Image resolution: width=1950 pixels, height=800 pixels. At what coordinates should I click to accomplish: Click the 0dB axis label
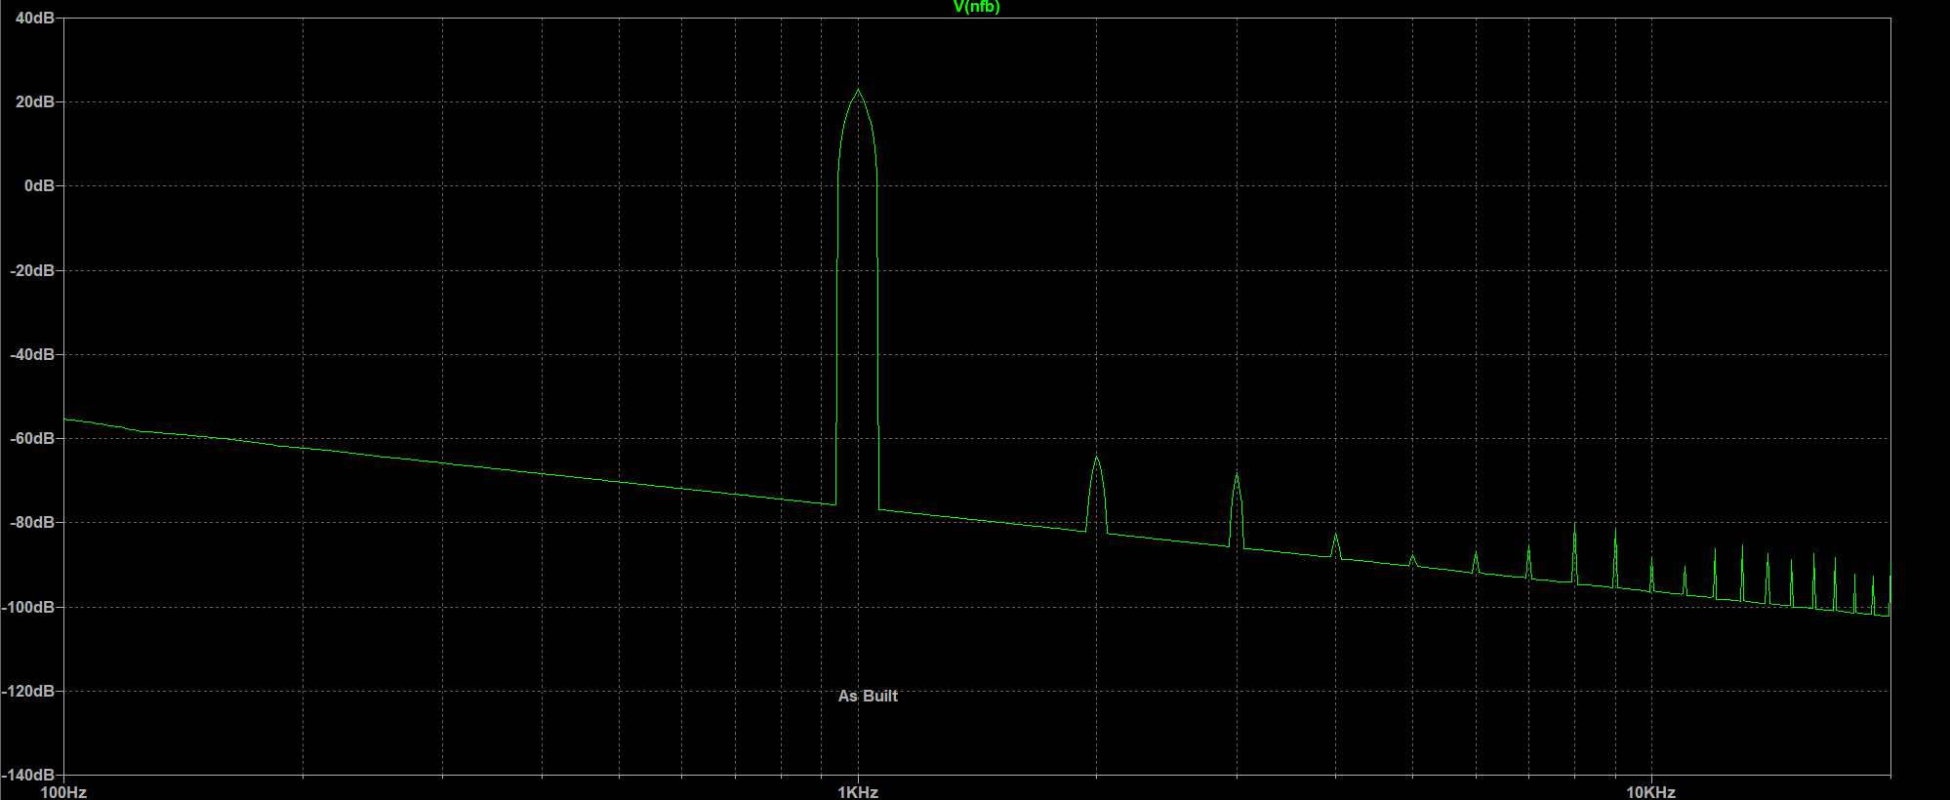pos(39,185)
